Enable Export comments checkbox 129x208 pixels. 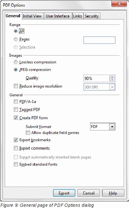click(x=16, y=148)
